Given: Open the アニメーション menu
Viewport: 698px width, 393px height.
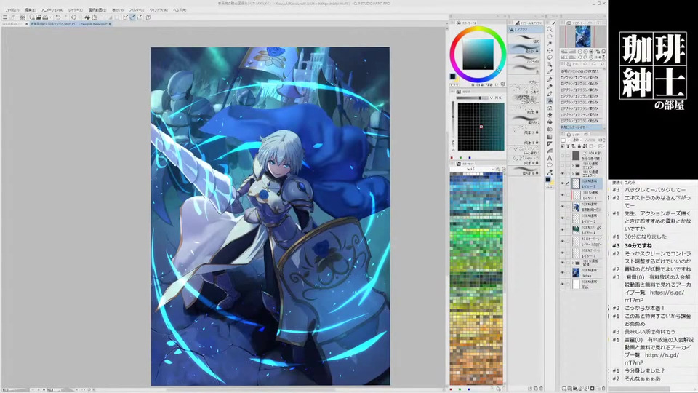Looking at the screenshot, I should 52,9.
